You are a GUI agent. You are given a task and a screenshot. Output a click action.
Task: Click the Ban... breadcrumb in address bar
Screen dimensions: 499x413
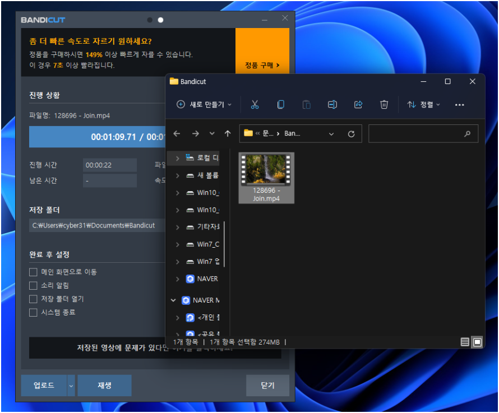pyautogui.click(x=292, y=133)
